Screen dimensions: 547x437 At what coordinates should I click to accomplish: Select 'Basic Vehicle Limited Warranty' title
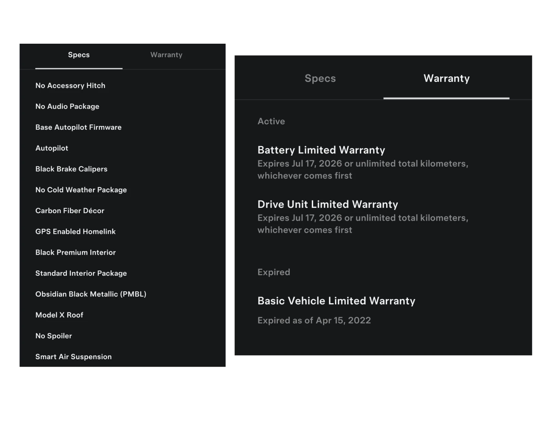pos(336,301)
